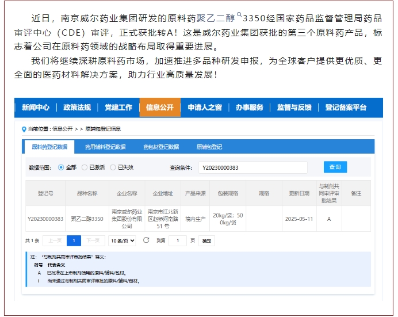Switch to the 原料药登记数据 tab

point(49,147)
